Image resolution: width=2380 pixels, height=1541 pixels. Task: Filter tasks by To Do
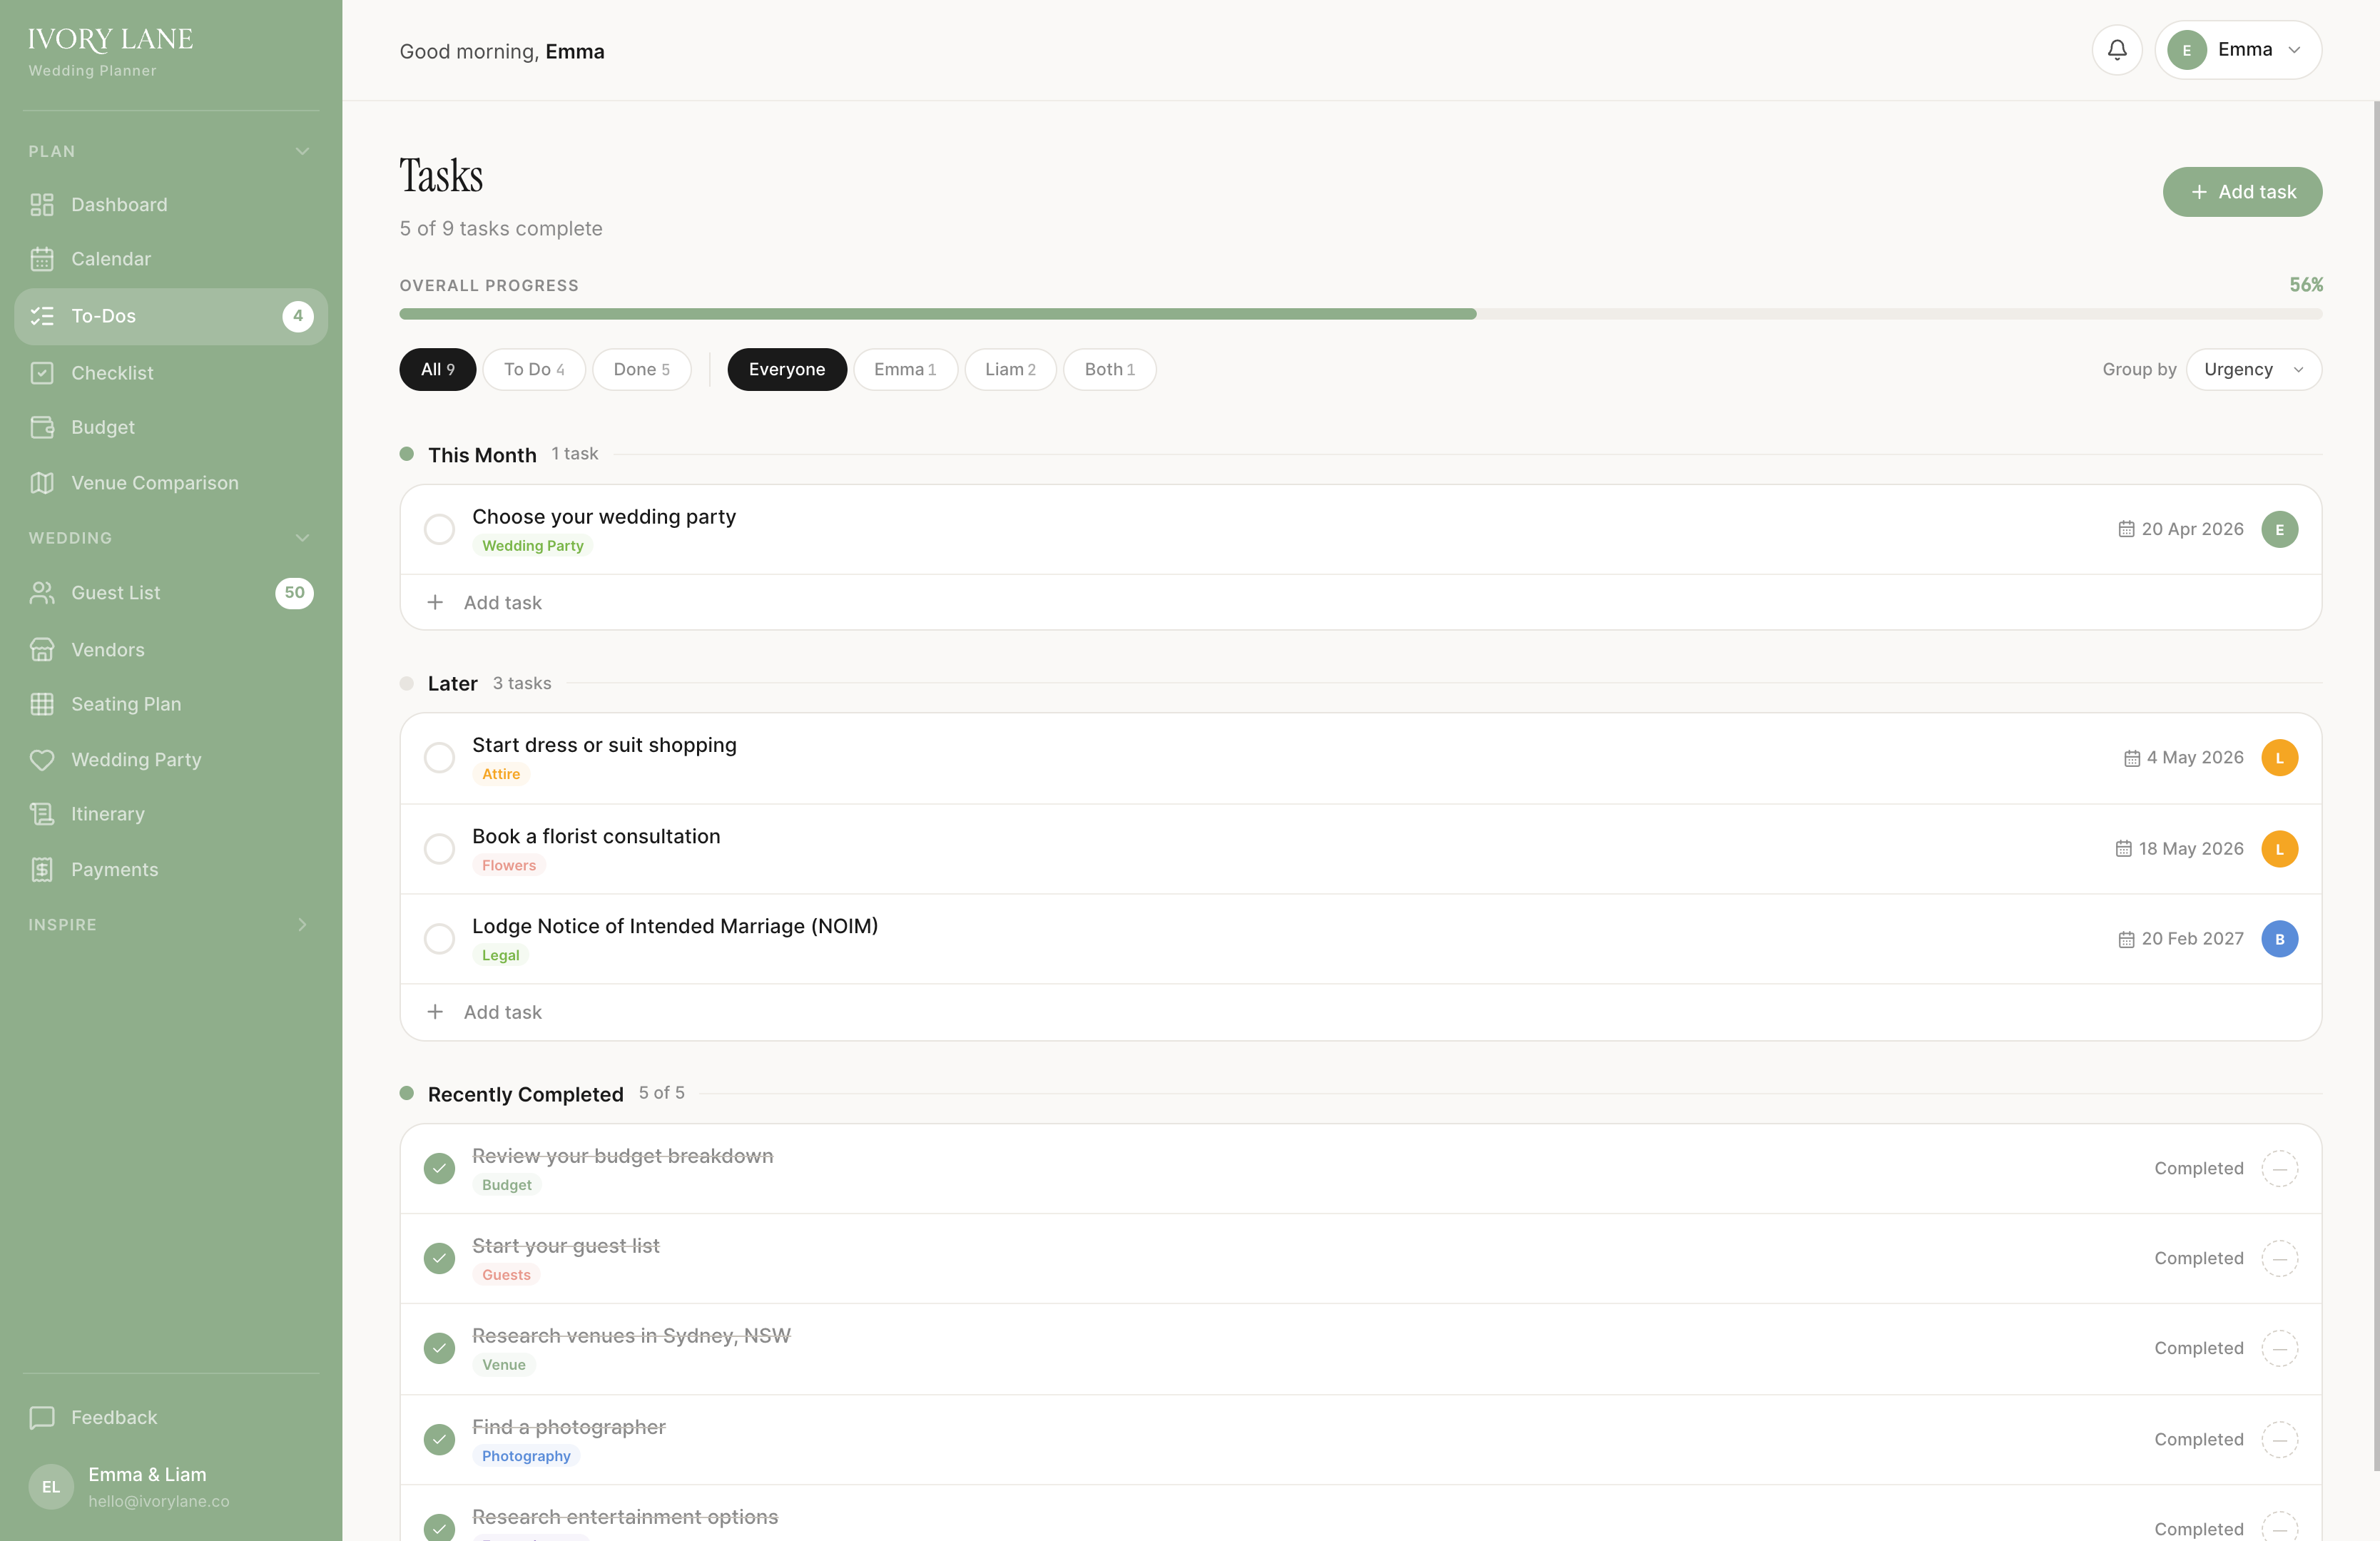click(x=533, y=370)
